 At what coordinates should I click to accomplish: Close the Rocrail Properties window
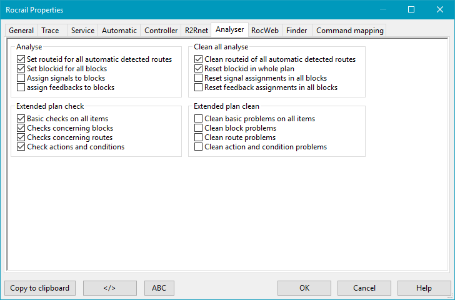tap(440, 10)
